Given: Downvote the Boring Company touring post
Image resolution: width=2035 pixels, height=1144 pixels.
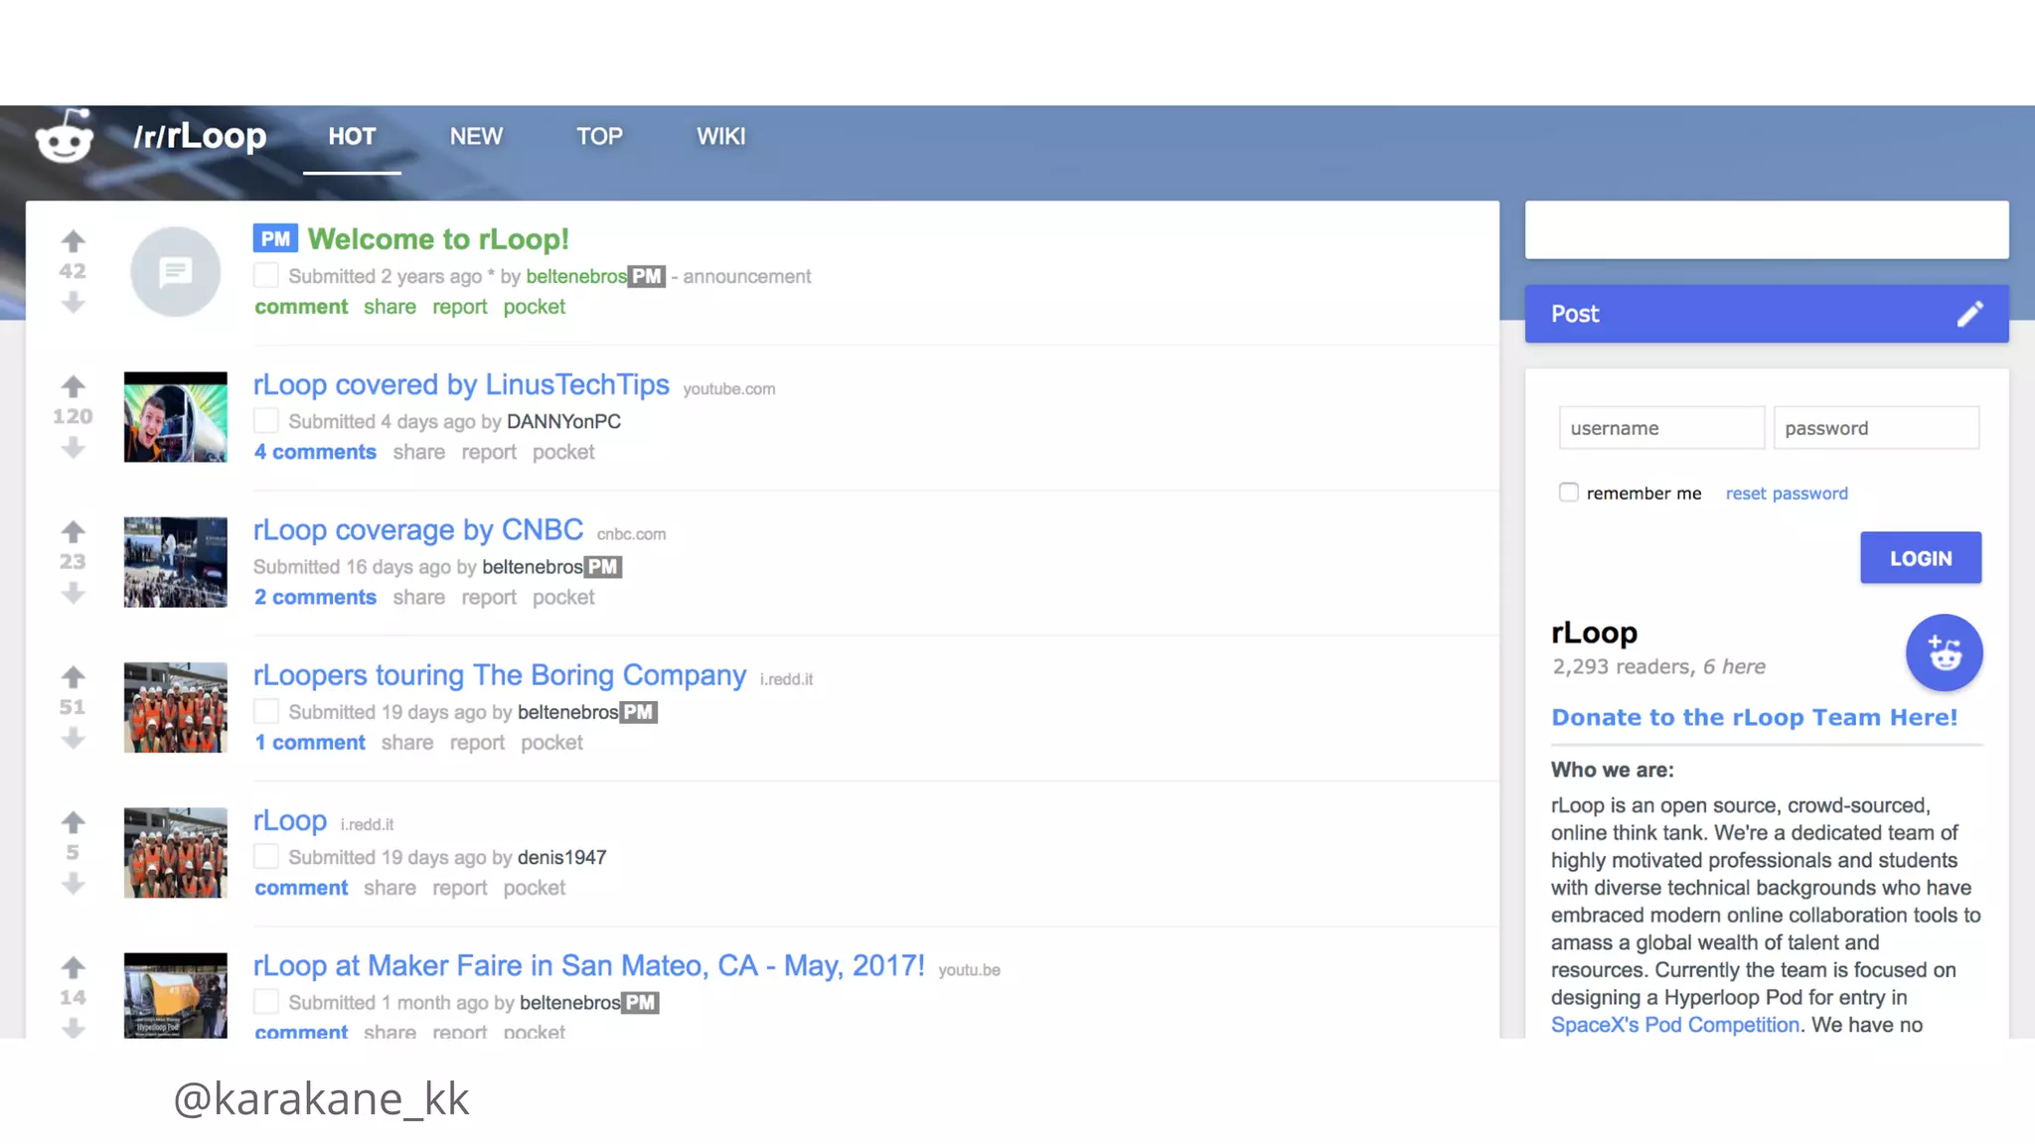Looking at the screenshot, I should (x=73, y=739).
